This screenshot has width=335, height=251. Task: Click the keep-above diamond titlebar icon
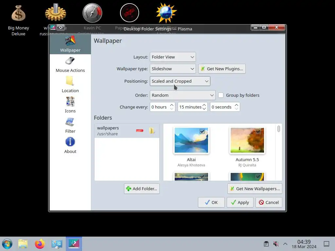point(61,27)
